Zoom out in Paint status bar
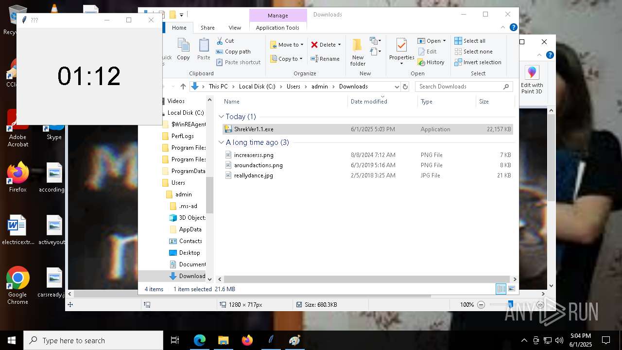The width and height of the screenshot is (622, 350). tap(481, 305)
